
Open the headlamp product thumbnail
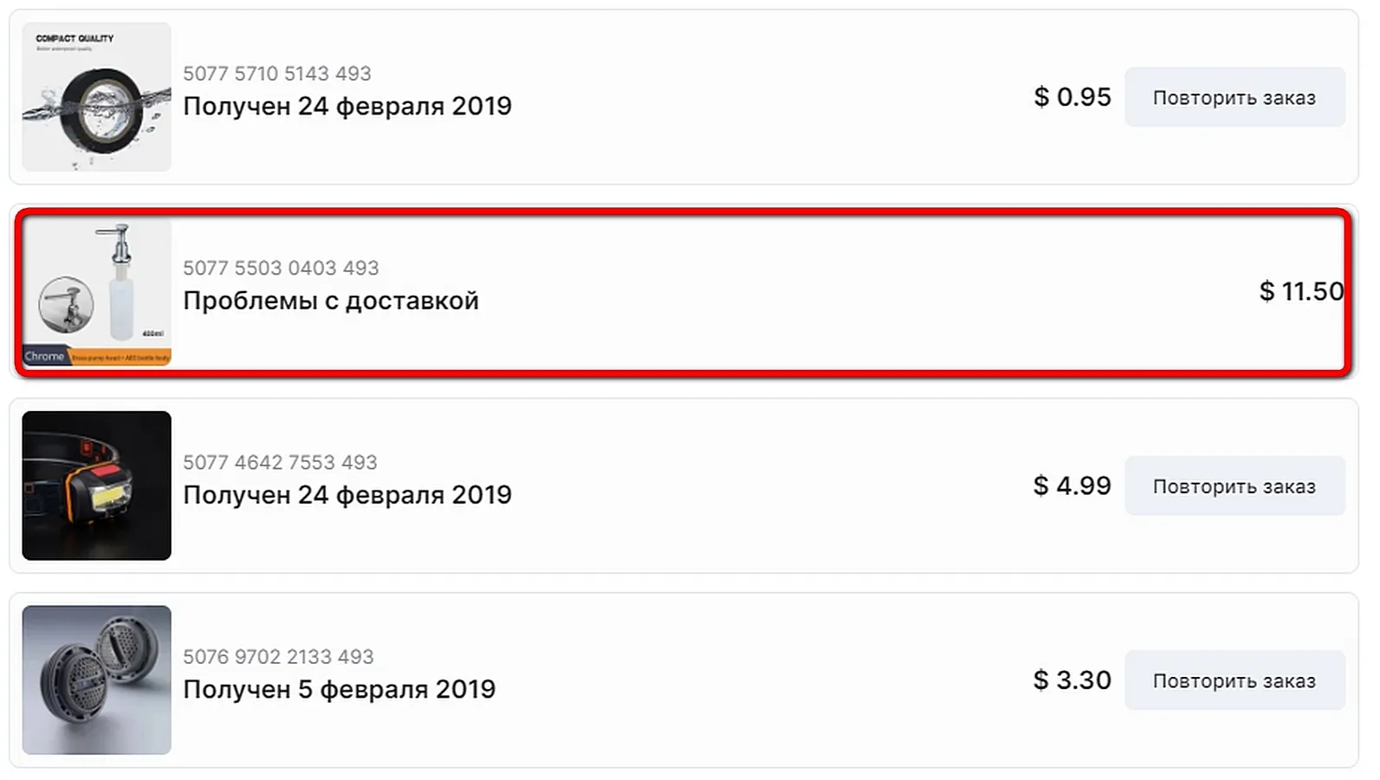96,485
